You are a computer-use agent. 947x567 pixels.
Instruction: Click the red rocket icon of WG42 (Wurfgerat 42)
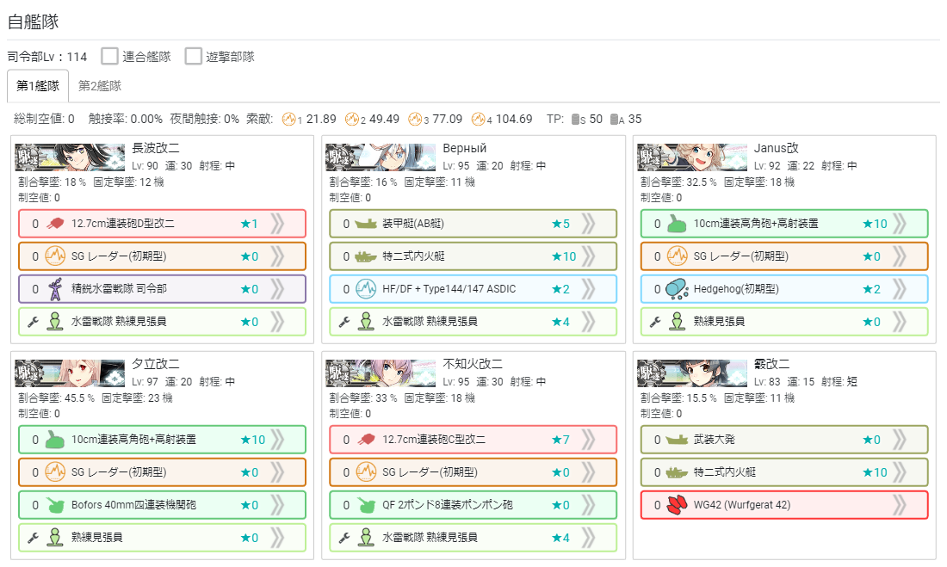pos(677,505)
